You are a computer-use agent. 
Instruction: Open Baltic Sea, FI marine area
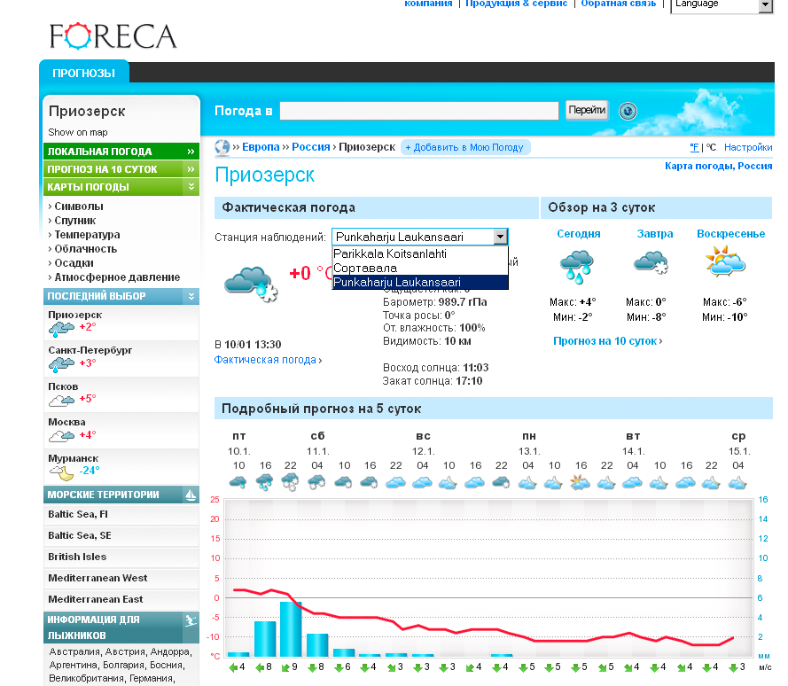coord(121,515)
